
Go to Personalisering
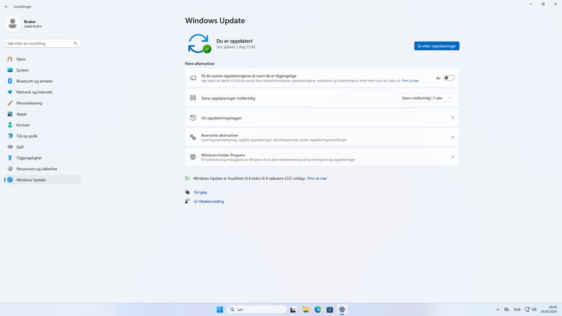pos(42,103)
